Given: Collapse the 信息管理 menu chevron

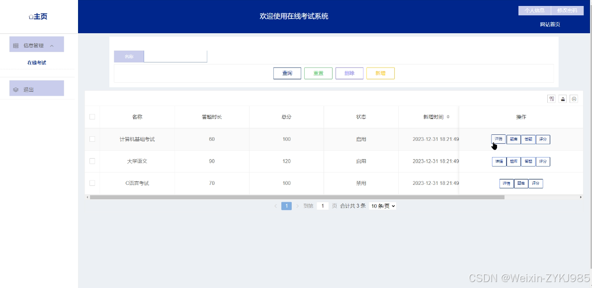Looking at the screenshot, I should pyautogui.click(x=52, y=46).
